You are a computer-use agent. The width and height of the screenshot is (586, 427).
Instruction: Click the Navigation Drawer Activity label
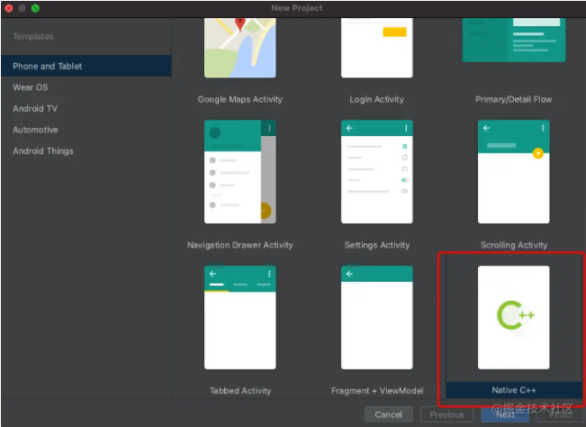(x=240, y=245)
